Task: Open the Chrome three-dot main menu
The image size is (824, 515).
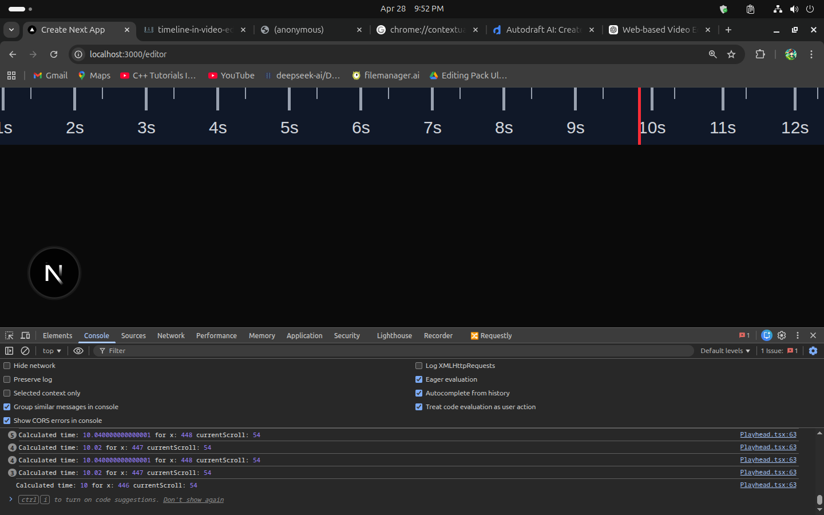Action: point(811,54)
